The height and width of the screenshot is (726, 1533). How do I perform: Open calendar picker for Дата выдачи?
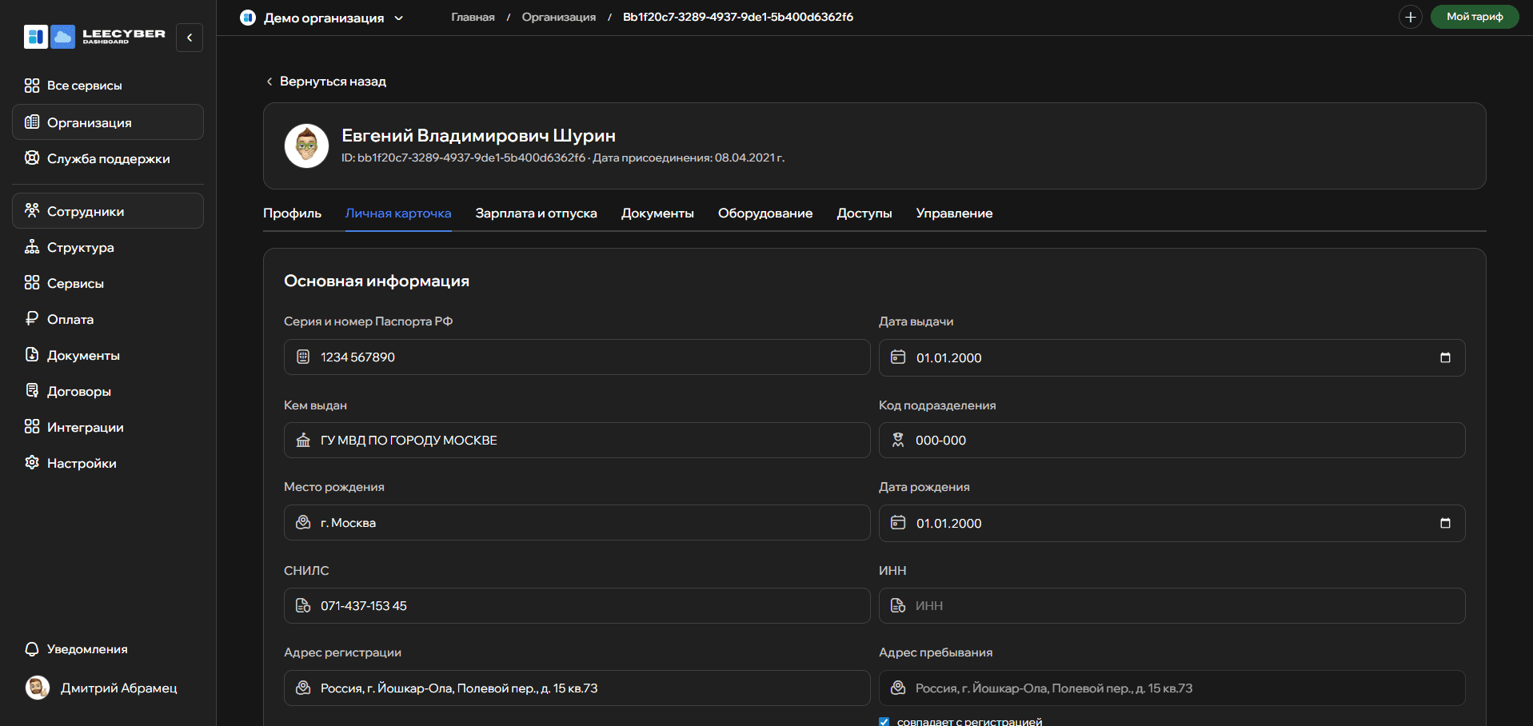coord(1444,357)
